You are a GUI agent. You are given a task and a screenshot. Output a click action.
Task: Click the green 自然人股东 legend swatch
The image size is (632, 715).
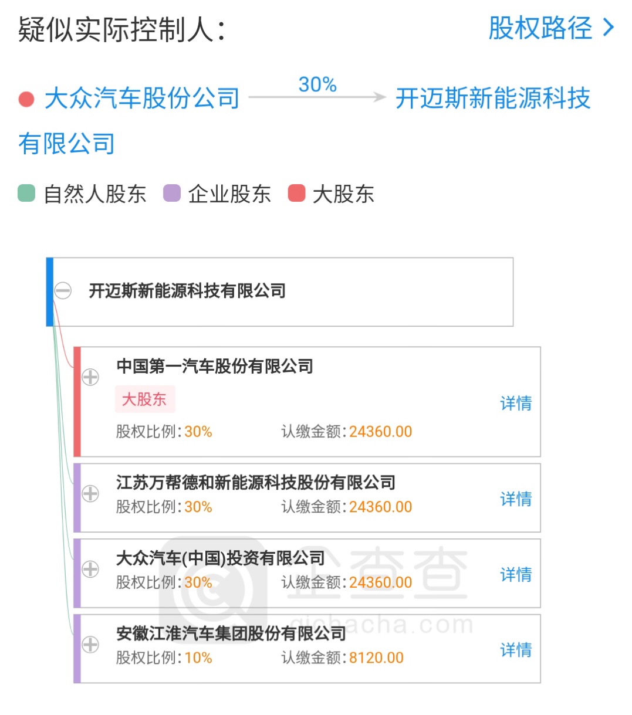coord(26,193)
